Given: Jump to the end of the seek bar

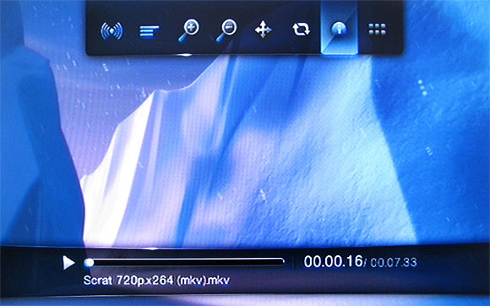Looking at the screenshot, I should pyautogui.click(x=282, y=262).
